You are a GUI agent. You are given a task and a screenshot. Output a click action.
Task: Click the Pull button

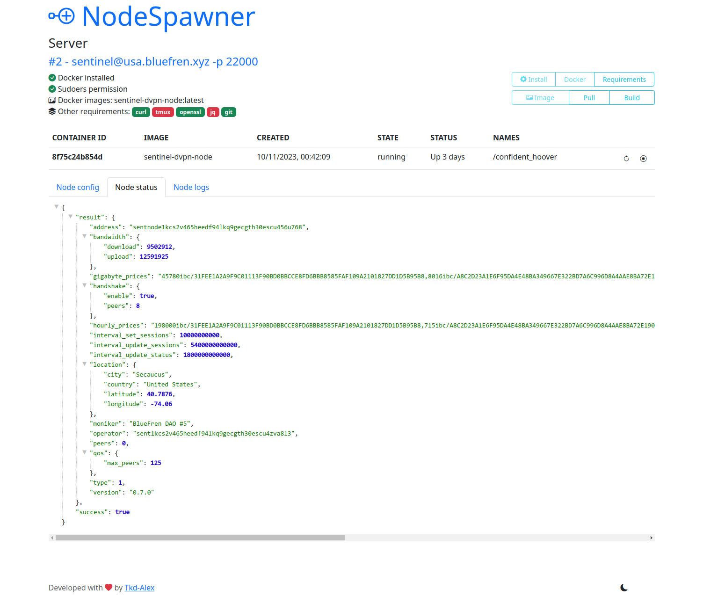click(589, 97)
